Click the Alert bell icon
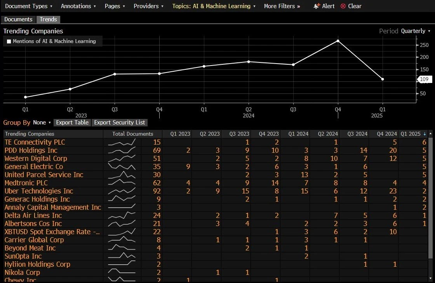 [x=317, y=6]
